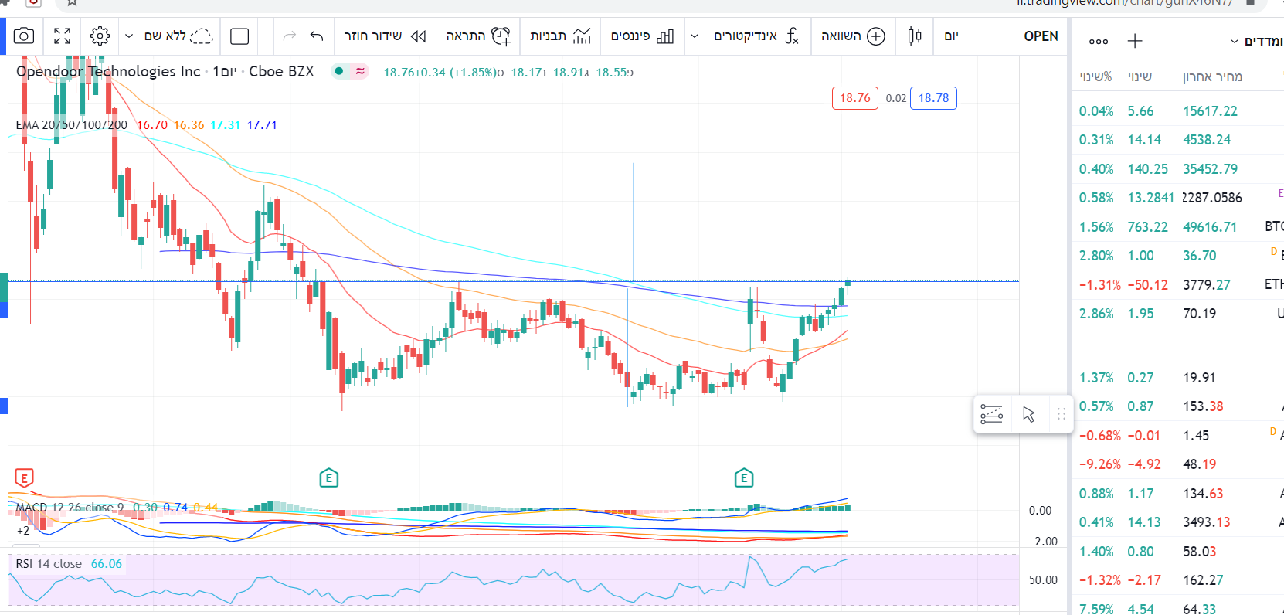Open the layout menu chevron beside ללא שם

click(129, 36)
